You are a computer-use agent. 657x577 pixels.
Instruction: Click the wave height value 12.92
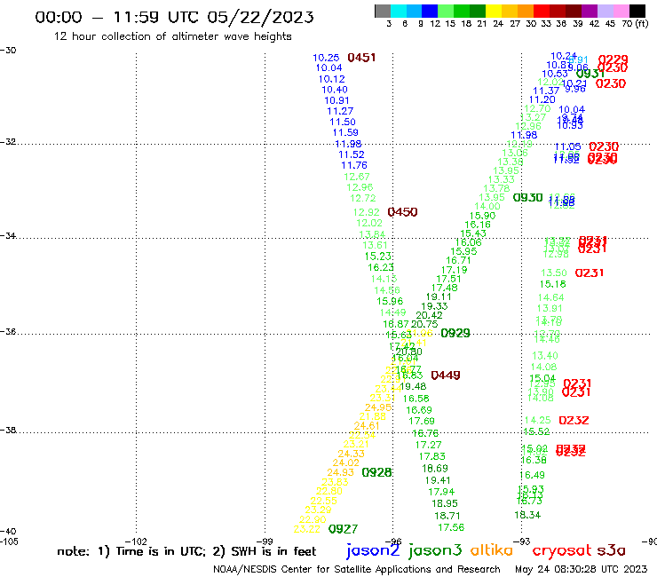366,212
